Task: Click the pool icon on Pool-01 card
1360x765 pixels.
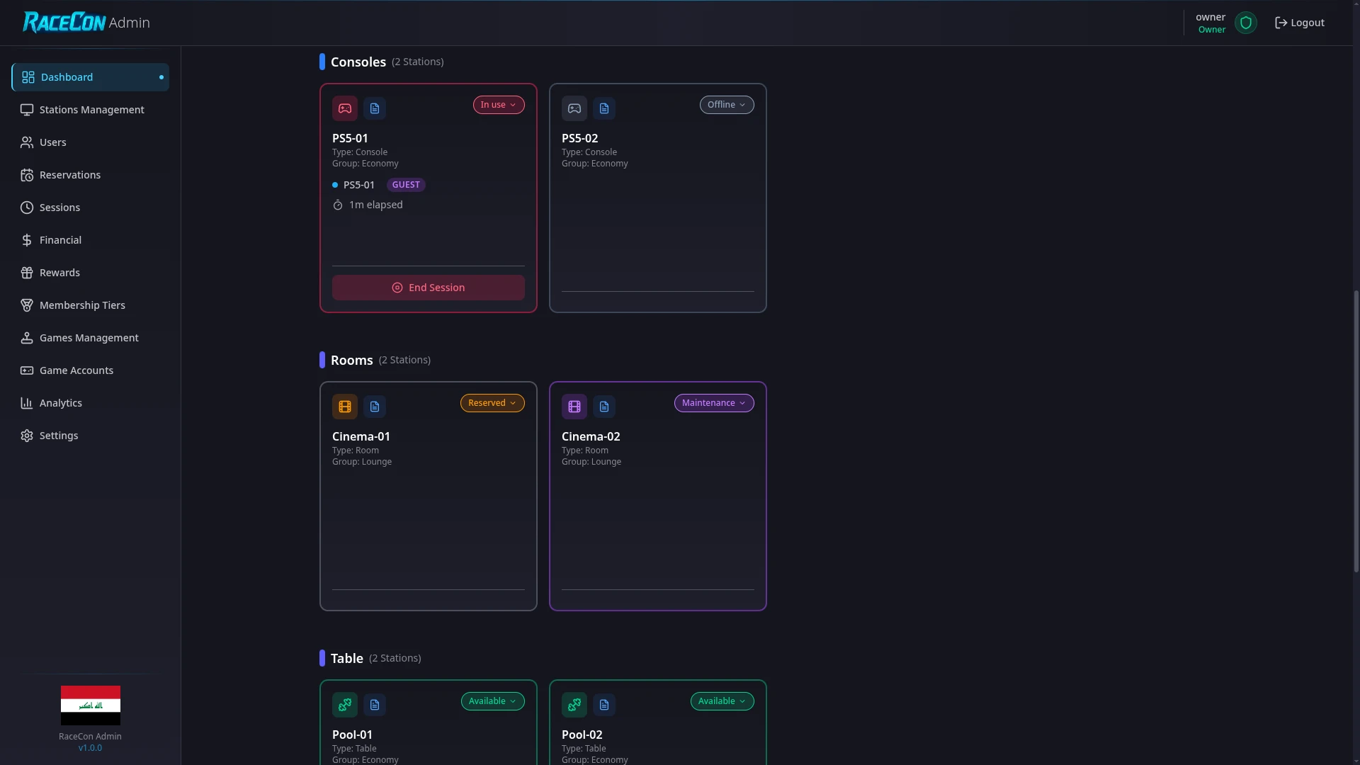Action: coord(345,704)
